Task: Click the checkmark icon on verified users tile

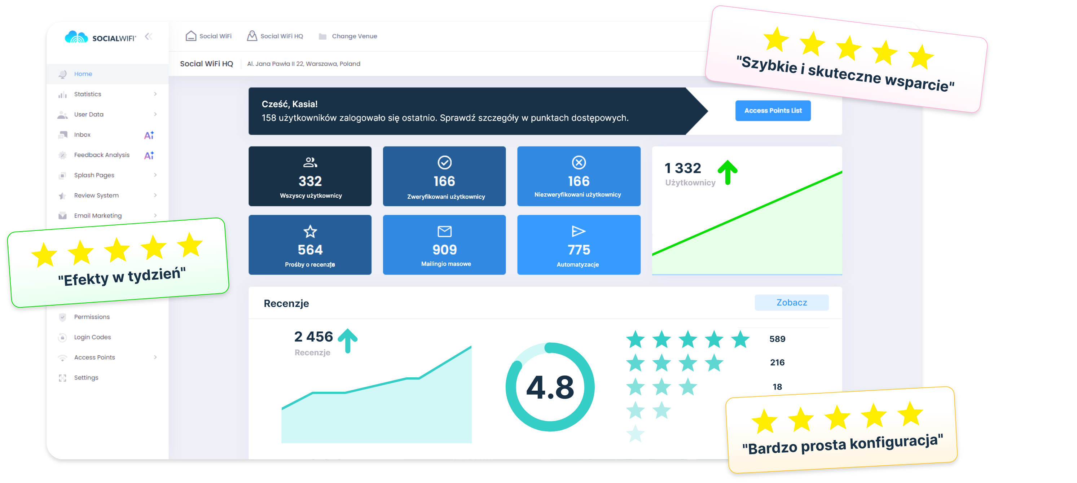Action: click(444, 162)
